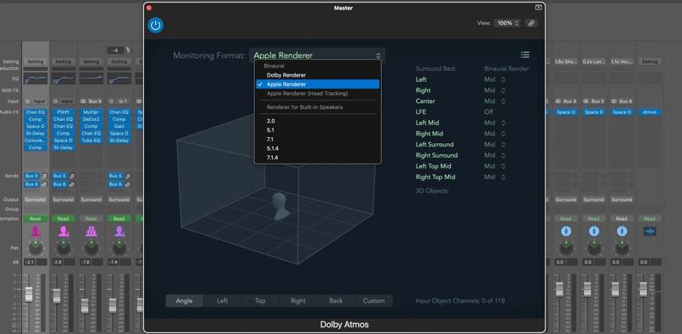Change Left binaural render Mid setting
This screenshot has height=334, width=682.
[495, 79]
